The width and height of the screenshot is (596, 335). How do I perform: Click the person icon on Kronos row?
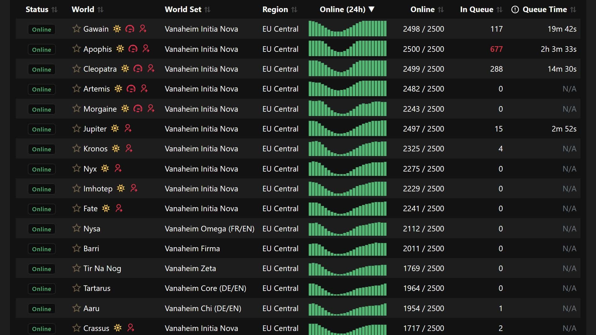tap(129, 149)
